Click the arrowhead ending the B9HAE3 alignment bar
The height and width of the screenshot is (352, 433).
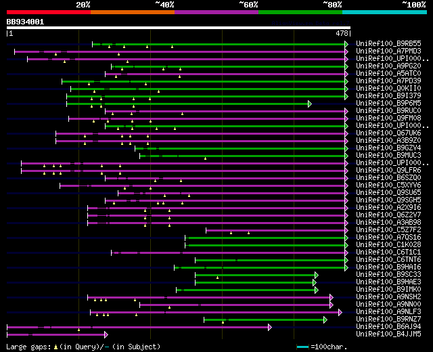[314, 283]
